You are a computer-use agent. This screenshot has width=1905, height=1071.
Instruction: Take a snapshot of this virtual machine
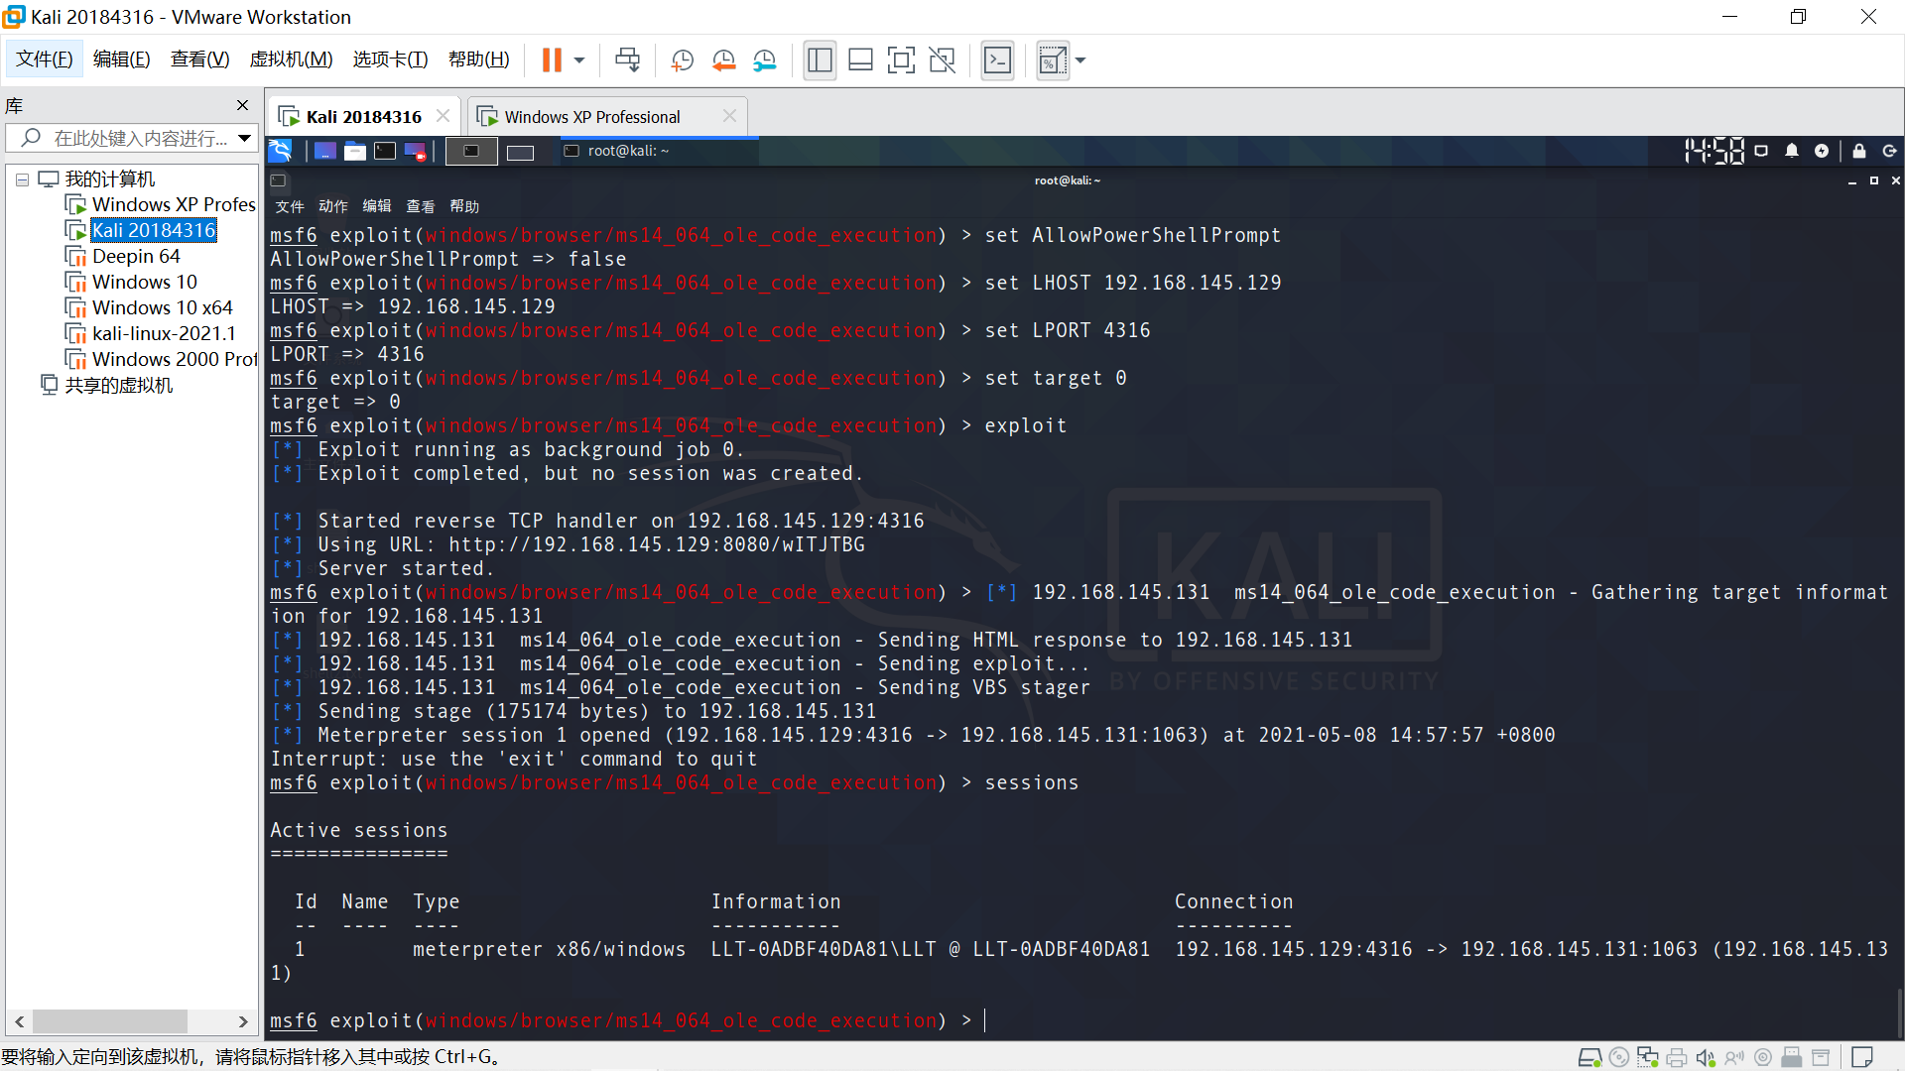coord(682,60)
